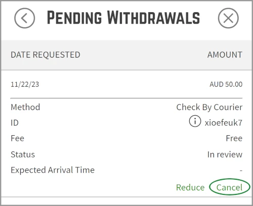The image size is (253, 206).
Task: Click the Expected Arrival Time dash value
Action: pyautogui.click(x=241, y=171)
